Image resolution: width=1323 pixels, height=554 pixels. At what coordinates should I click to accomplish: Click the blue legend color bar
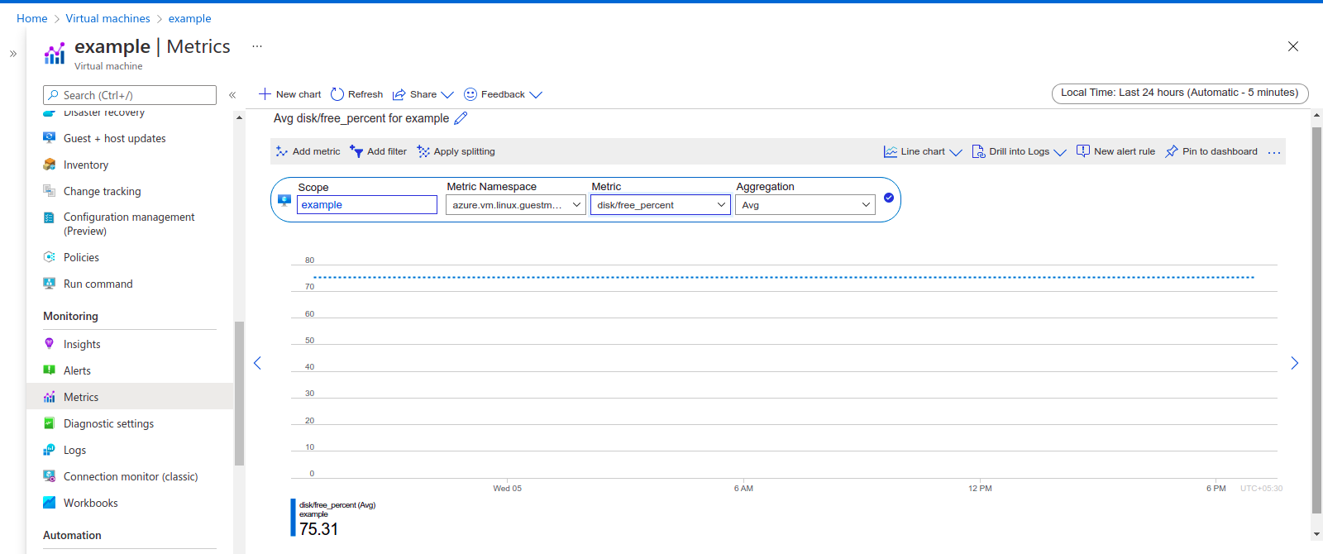[293, 518]
